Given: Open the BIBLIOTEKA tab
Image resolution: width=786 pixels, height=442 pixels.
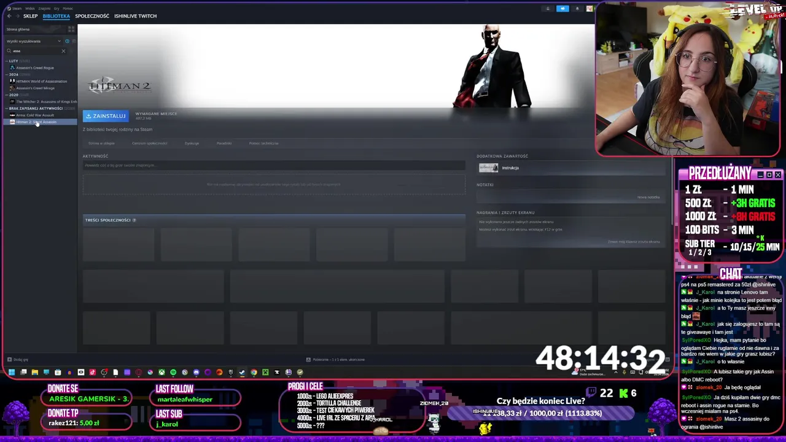Looking at the screenshot, I should pyautogui.click(x=56, y=16).
